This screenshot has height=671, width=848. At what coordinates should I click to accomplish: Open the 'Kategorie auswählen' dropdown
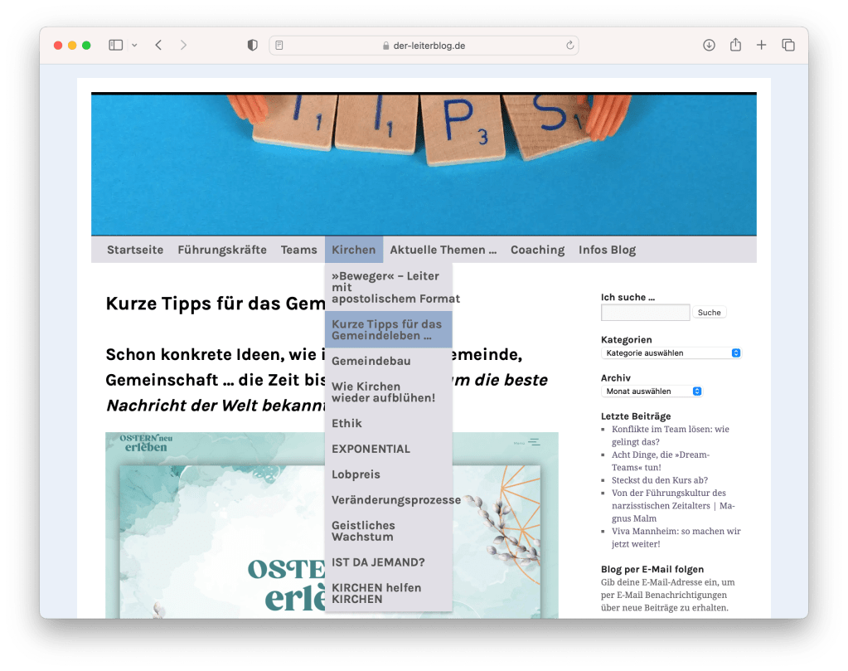point(671,353)
